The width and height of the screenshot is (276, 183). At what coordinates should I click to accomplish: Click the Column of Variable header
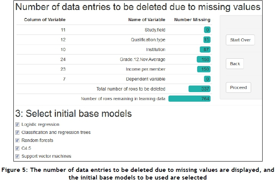(x=45, y=20)
